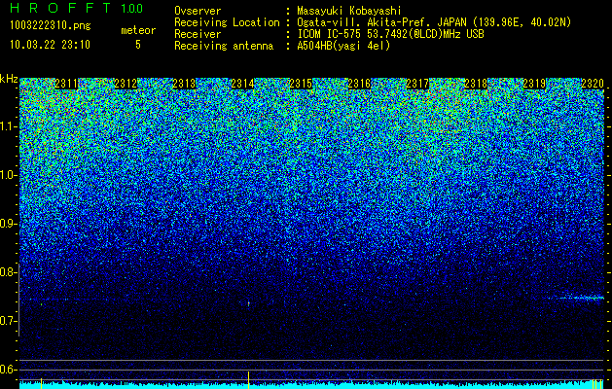Click the yellow detection tick below 2311
Viewport: 612px width, 389px height.
pos(42,383)
